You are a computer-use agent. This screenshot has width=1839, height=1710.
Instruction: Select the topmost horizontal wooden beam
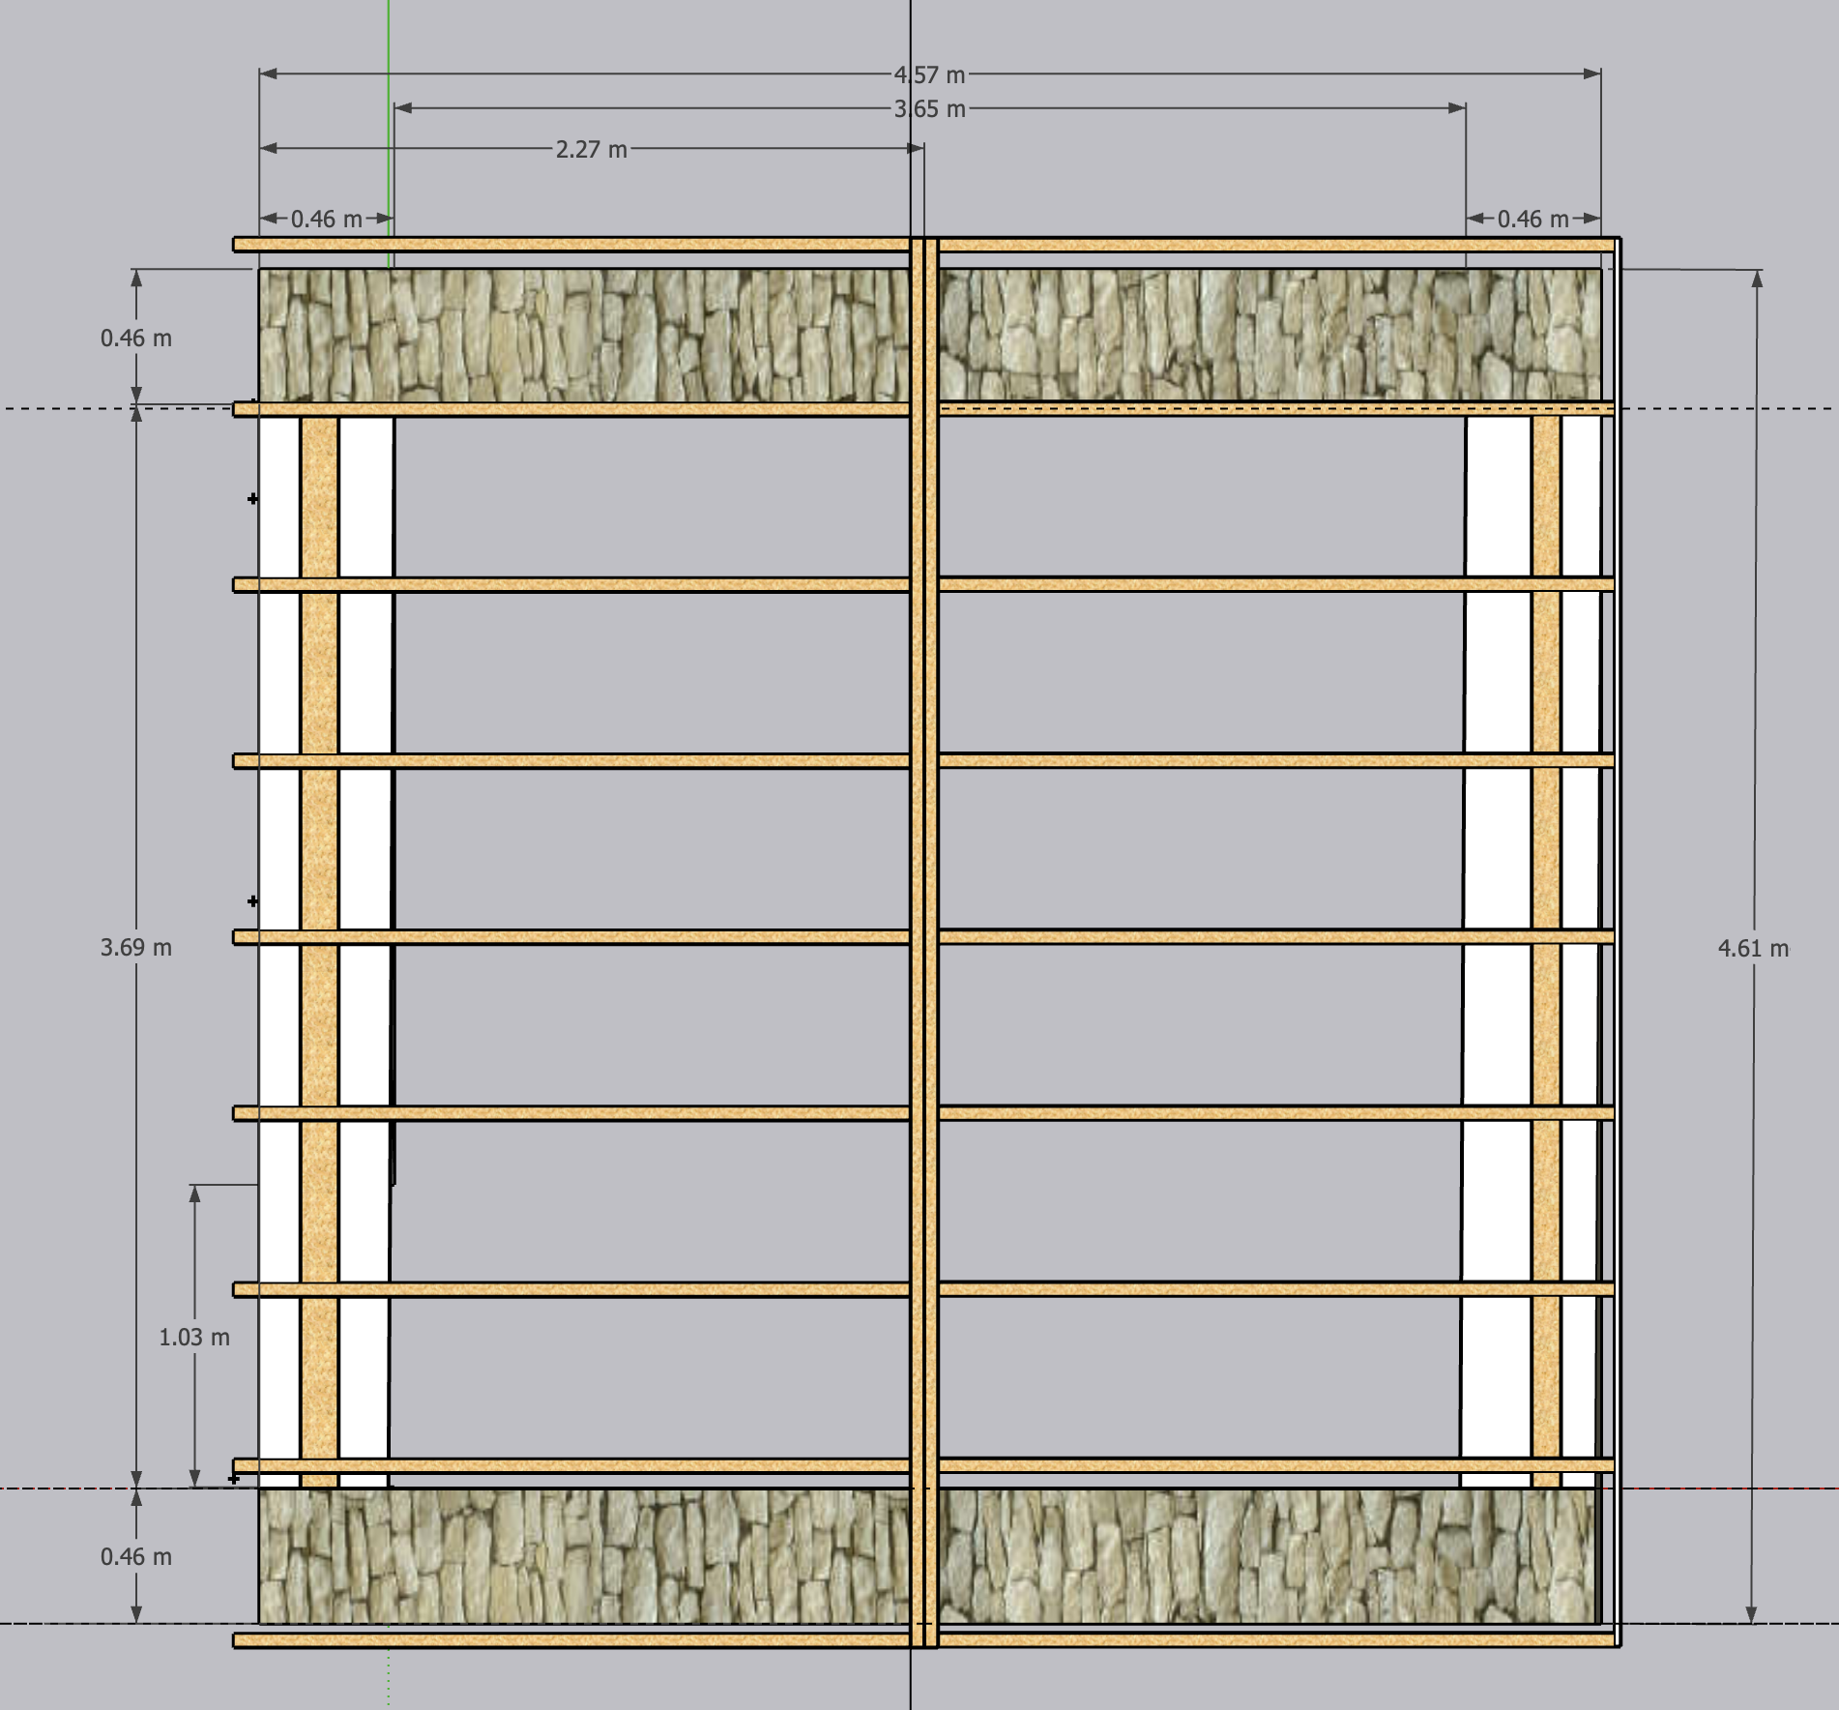pyautogui.click(x=926, y=245)
